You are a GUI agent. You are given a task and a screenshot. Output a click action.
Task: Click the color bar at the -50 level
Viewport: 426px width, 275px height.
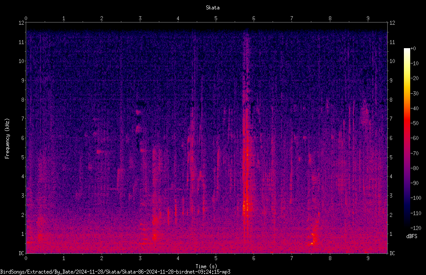tap(407, 123)
